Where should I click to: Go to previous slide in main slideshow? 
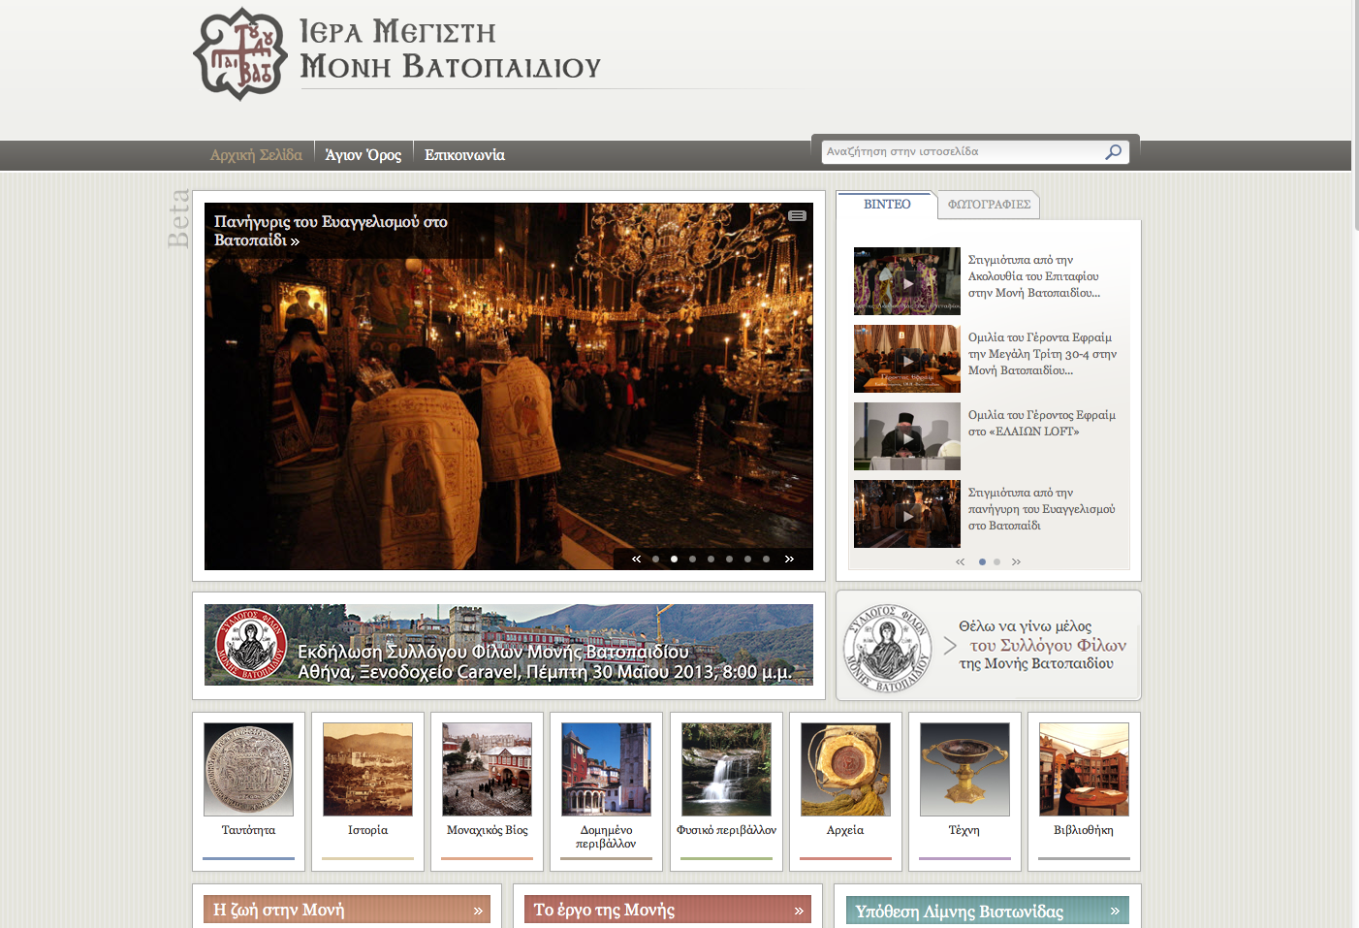coord(636,559)
